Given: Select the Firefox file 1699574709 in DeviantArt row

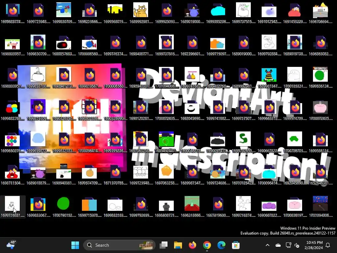Looking at the screenshot, I should pyautogui.click(x=295, y=110).
